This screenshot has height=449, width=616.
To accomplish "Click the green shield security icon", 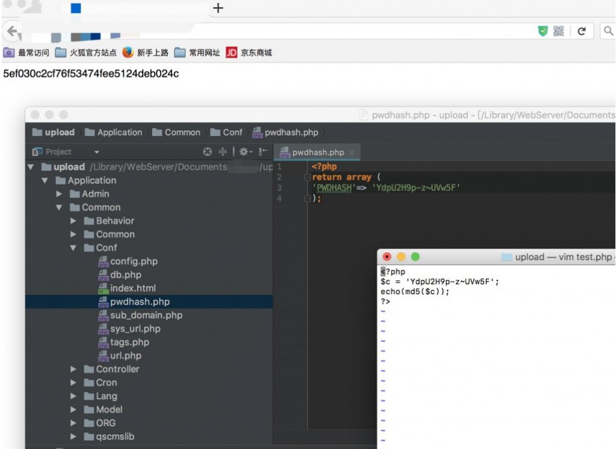I will [543, 31].
